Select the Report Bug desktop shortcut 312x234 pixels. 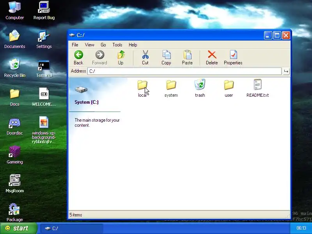coord(44,11)
